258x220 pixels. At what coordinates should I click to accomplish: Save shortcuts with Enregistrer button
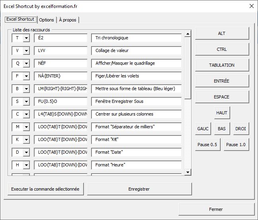pos(140,189)
